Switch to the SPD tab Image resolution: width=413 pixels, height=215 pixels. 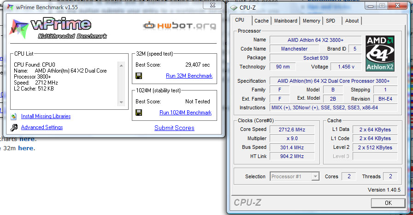click(330, 21)
